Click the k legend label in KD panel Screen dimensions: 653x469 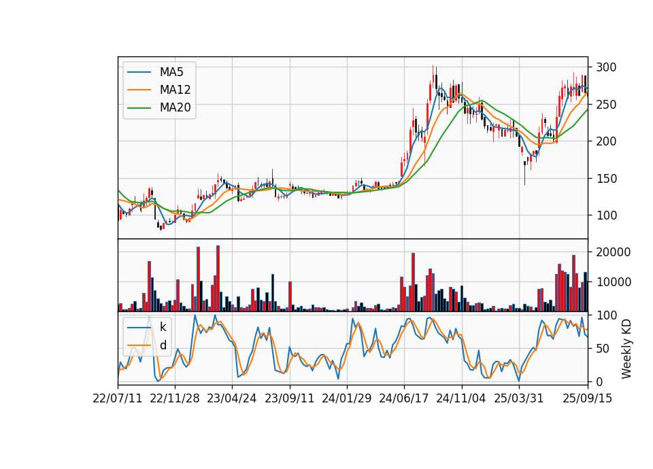coord(163,327)
